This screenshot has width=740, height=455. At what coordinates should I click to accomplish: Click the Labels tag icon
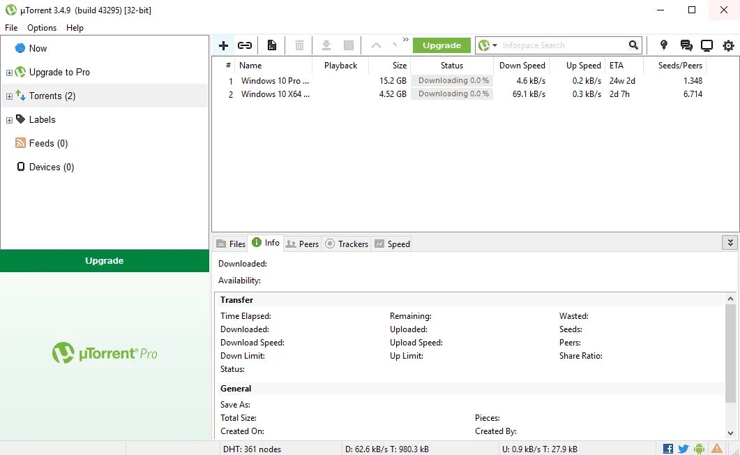point(20,119)
